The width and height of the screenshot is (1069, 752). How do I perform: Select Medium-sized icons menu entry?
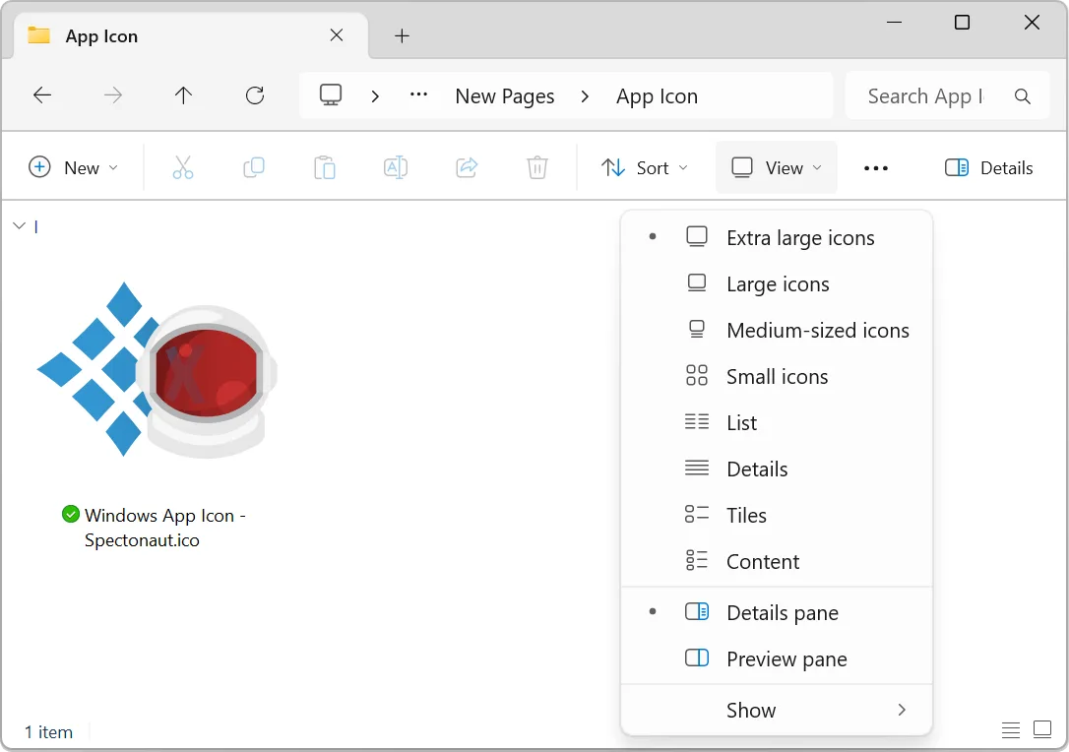pos(817,331)
